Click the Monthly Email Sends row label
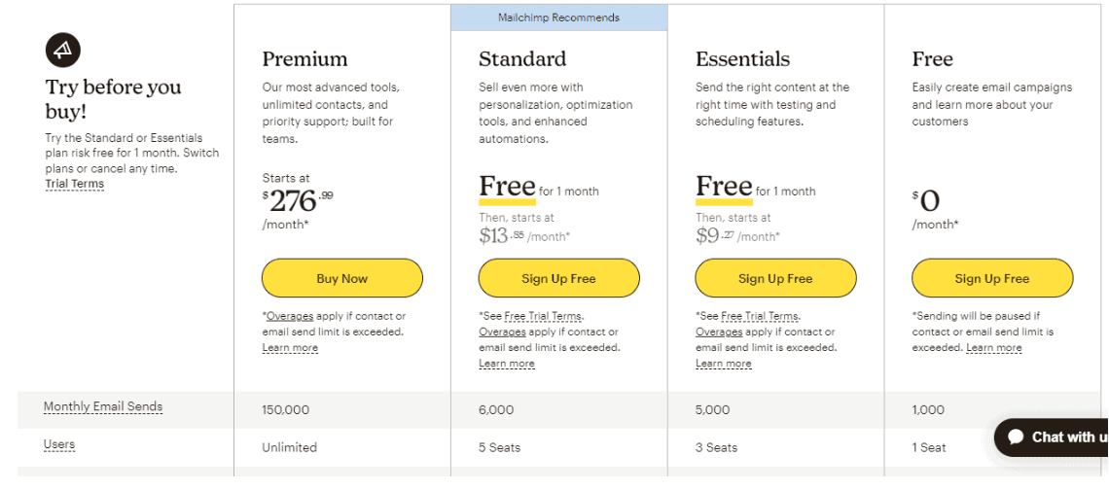Screen dimensions: 1109x490 pyautogui.click(x=103, y=406)
